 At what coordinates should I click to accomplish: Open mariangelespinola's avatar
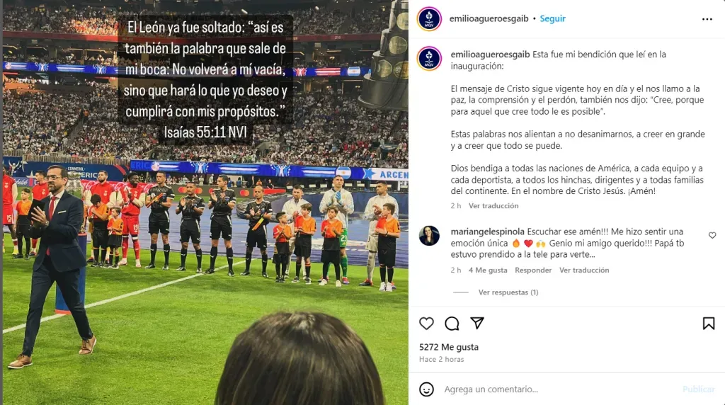click(429, 236)
